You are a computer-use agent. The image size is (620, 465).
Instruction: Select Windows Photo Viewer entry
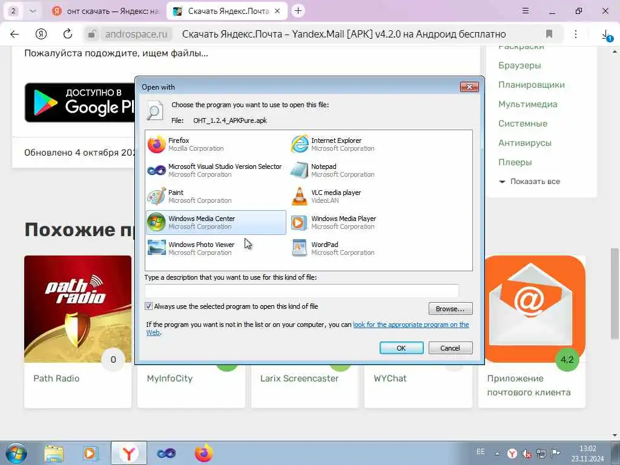point(216,248)
